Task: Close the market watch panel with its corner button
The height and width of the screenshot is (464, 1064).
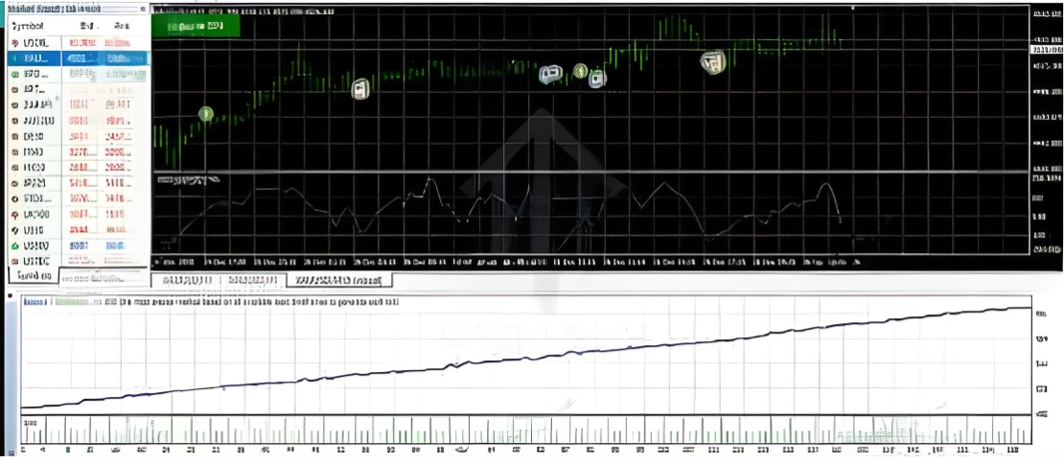Action: tap(143, 10)
